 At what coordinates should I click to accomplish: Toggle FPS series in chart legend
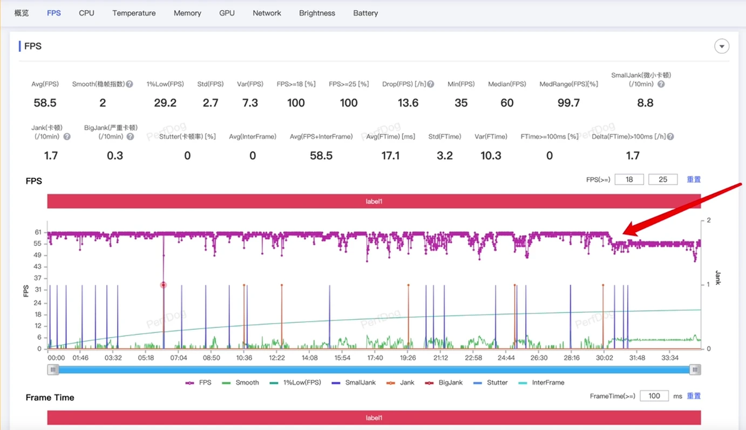coord(198,382)
